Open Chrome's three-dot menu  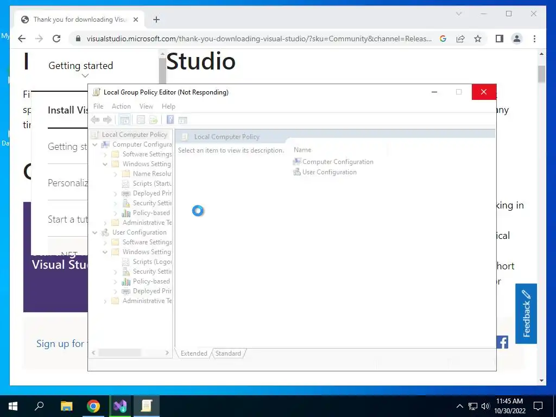pos(534,39)
